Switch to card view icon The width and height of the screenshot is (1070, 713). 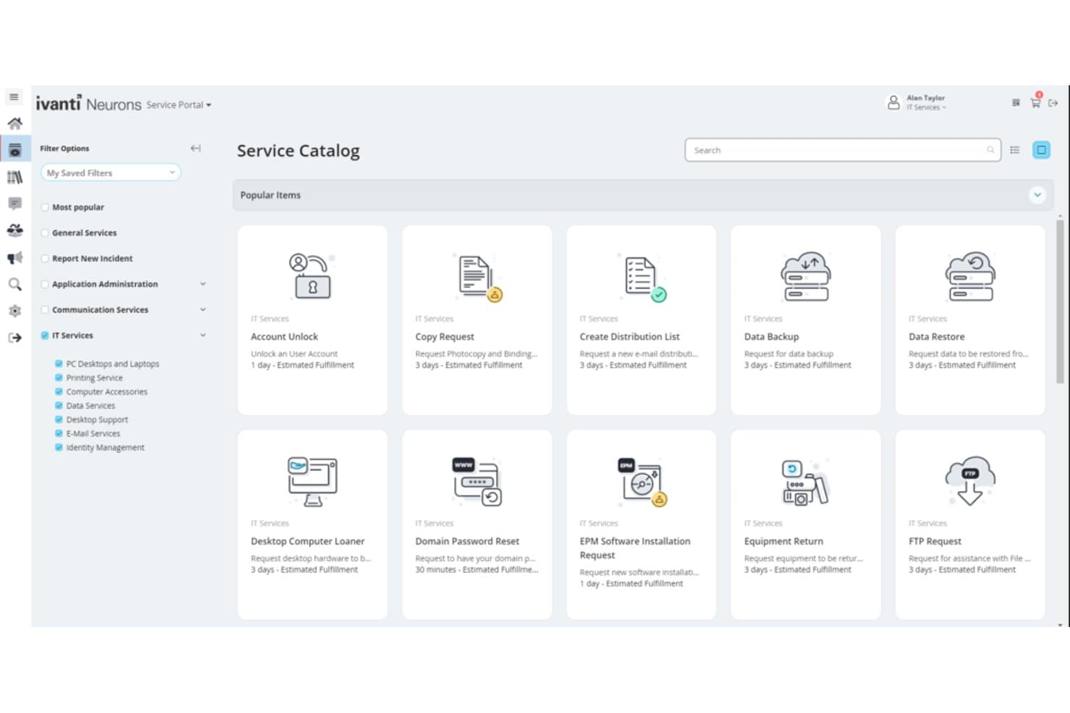point(1041,150)
